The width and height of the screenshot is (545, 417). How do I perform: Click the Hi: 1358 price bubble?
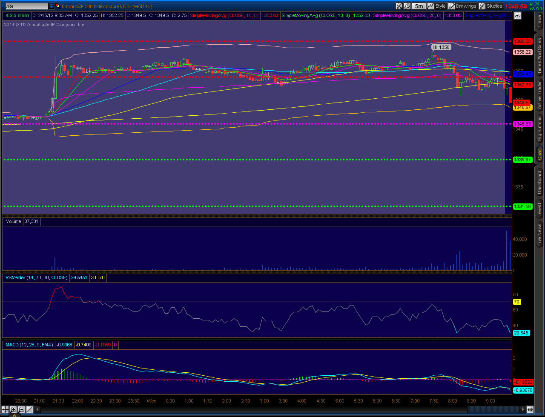pyautogui.click(x=441, y=47)
